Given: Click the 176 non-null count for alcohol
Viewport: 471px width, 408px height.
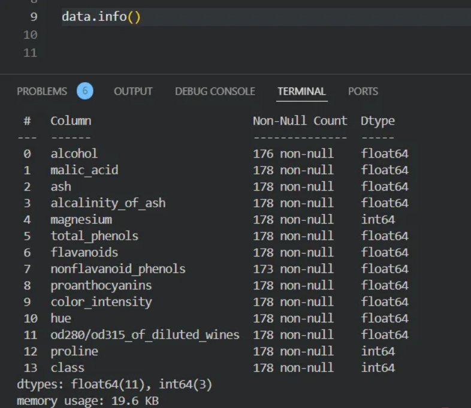Looking at the screenshot, I should [x=293, y=154].
